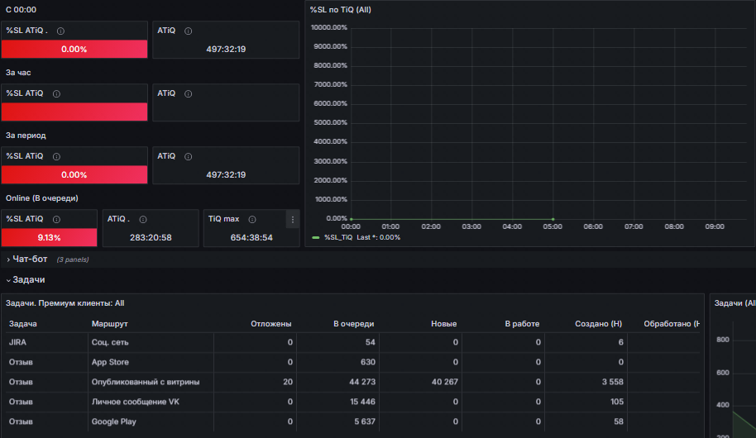Image resolution: width=756 pixels, height=438 pixels.
Task: Click info icon on %SL ATiQ under За час
Action: click(x=56, y=94)
